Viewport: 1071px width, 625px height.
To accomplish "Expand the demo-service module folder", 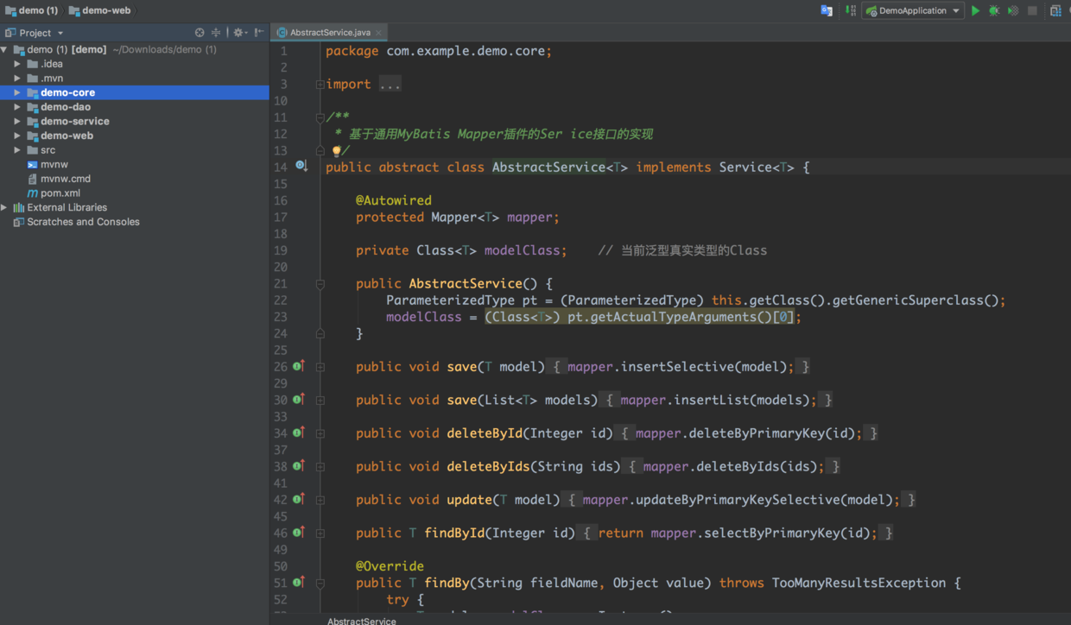I will [x=17, y=122].
